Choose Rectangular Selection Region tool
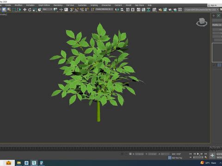Viewport: 222px width, 166px height. pos(14,10)
